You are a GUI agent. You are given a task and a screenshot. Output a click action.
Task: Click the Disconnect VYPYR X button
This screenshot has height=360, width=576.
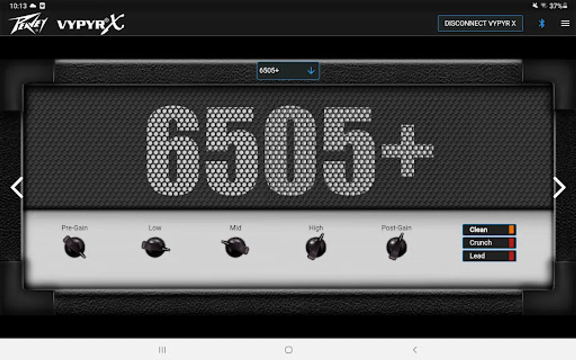480,23
